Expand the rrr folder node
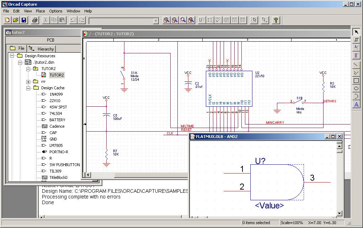The width and height of the screenshot is (363, 228). (28, 82)
